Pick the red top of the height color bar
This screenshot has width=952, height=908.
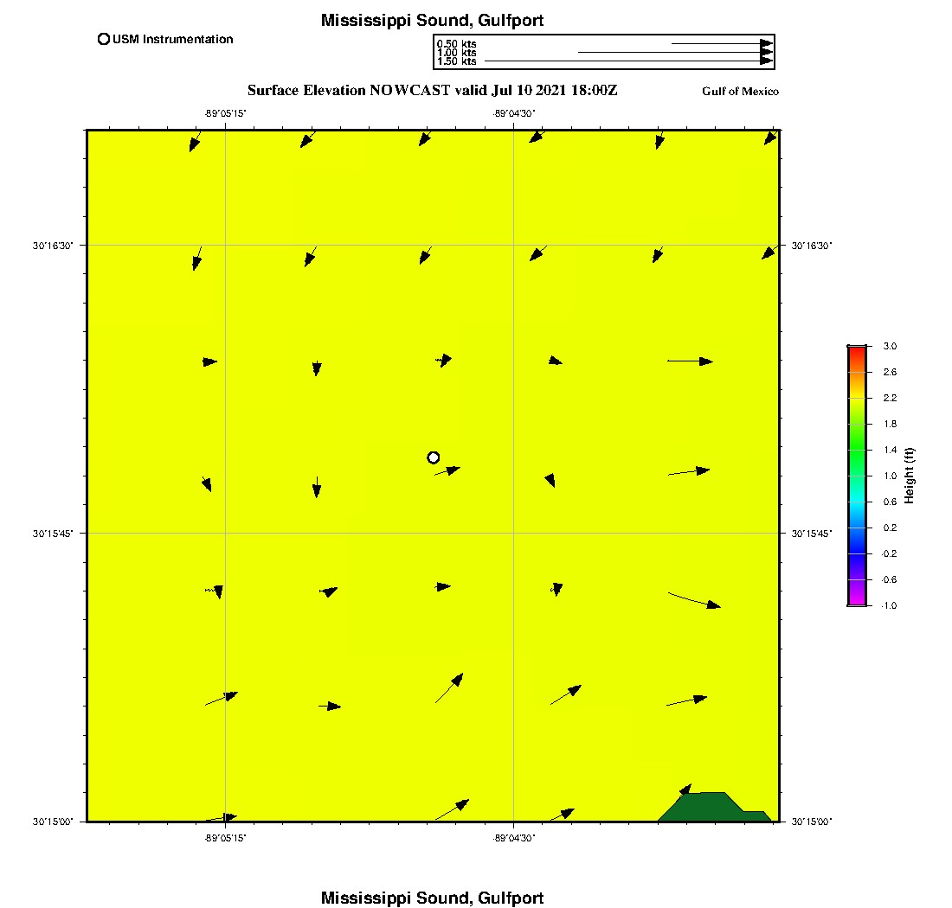(857, 351)
